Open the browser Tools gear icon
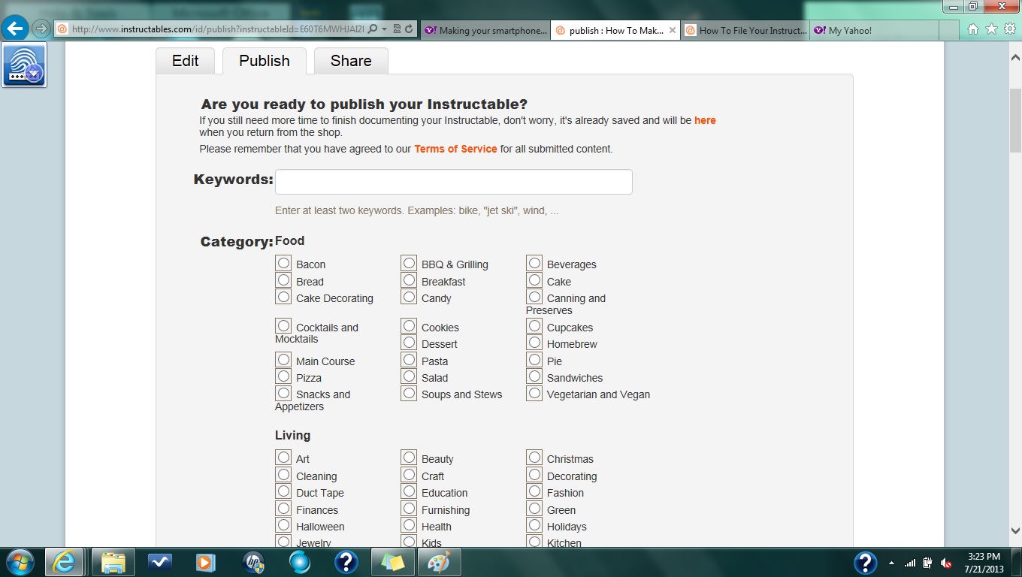The height and width of the screenshot is (577, 1022). [1009, 29]
